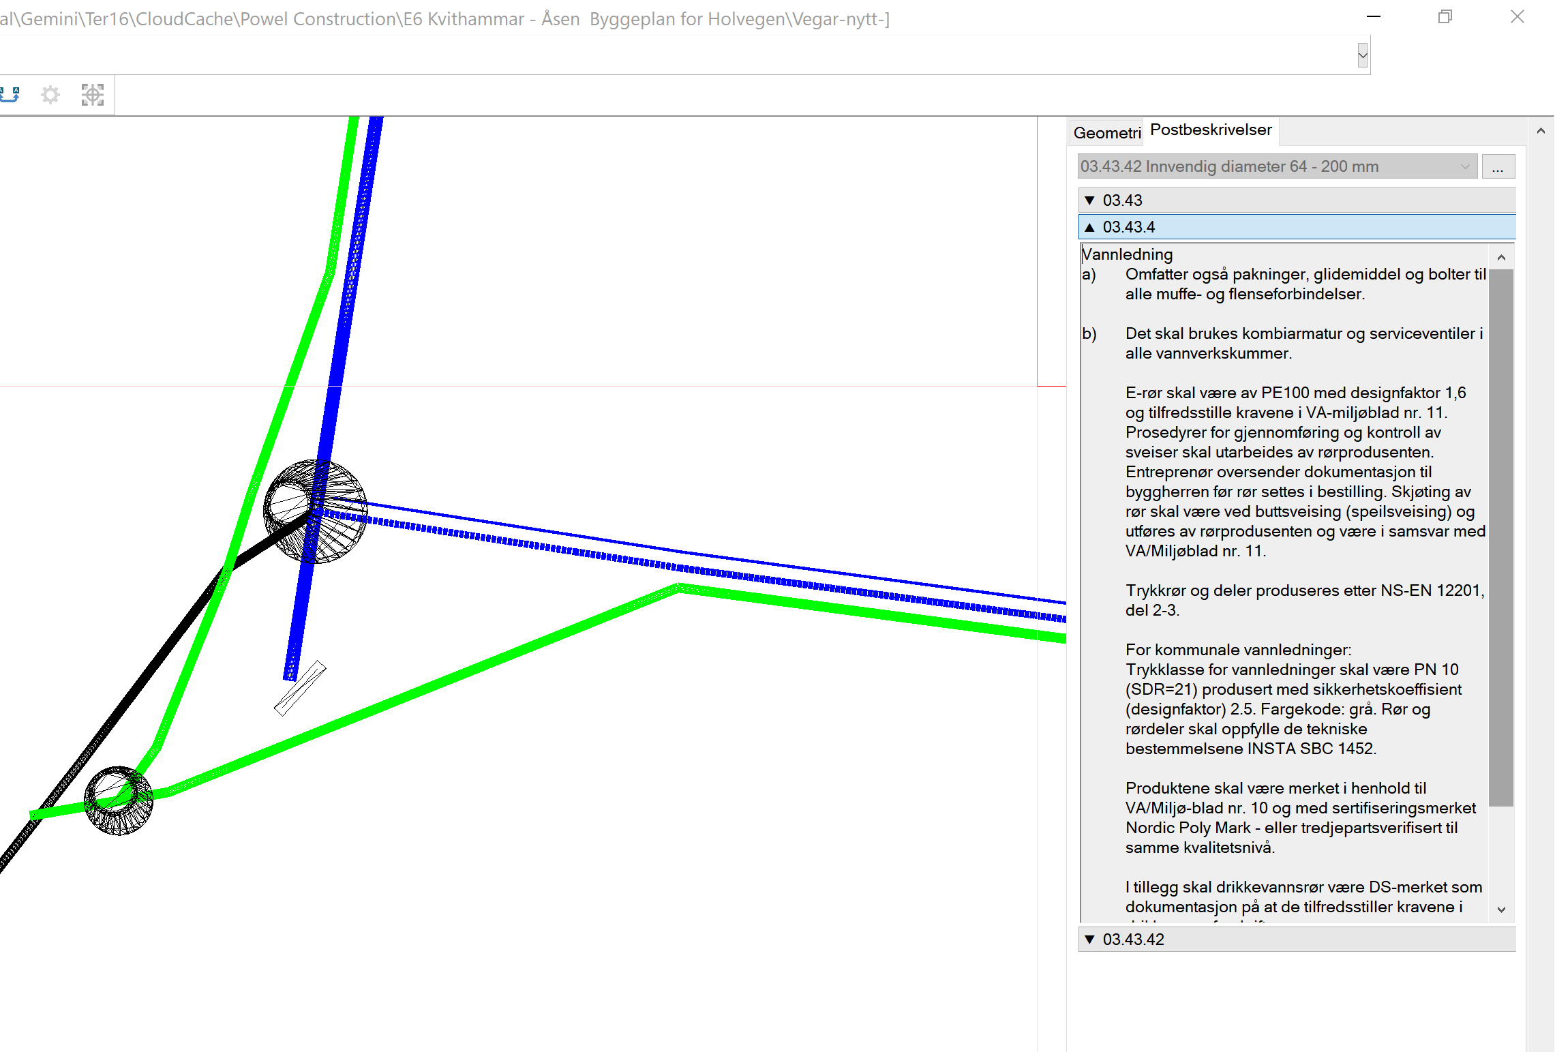Switch to the Geometri tab
1555x1052 pixels.
(1106, 133)
